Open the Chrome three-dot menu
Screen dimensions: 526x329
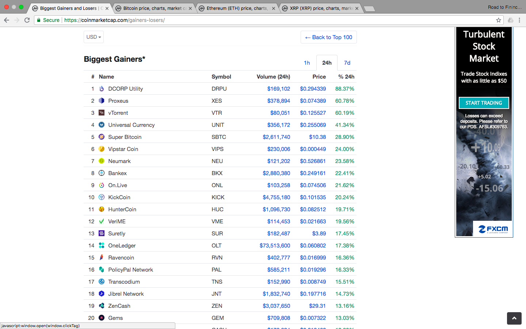point(519,20)
